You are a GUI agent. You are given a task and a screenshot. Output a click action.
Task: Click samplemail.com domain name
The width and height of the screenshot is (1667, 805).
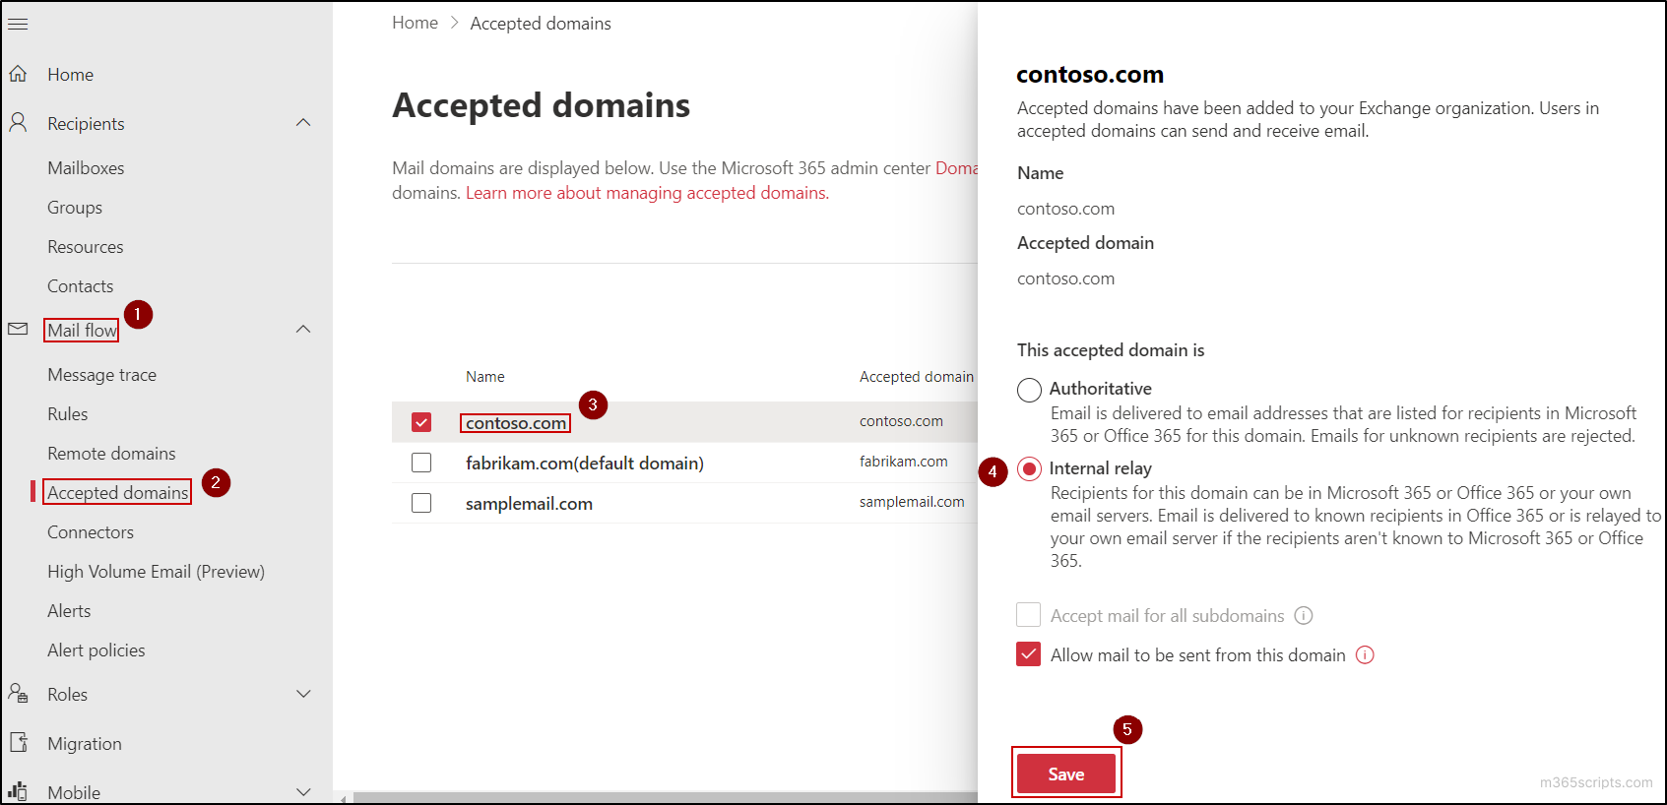pyautogui.click(x=529, y=504)
